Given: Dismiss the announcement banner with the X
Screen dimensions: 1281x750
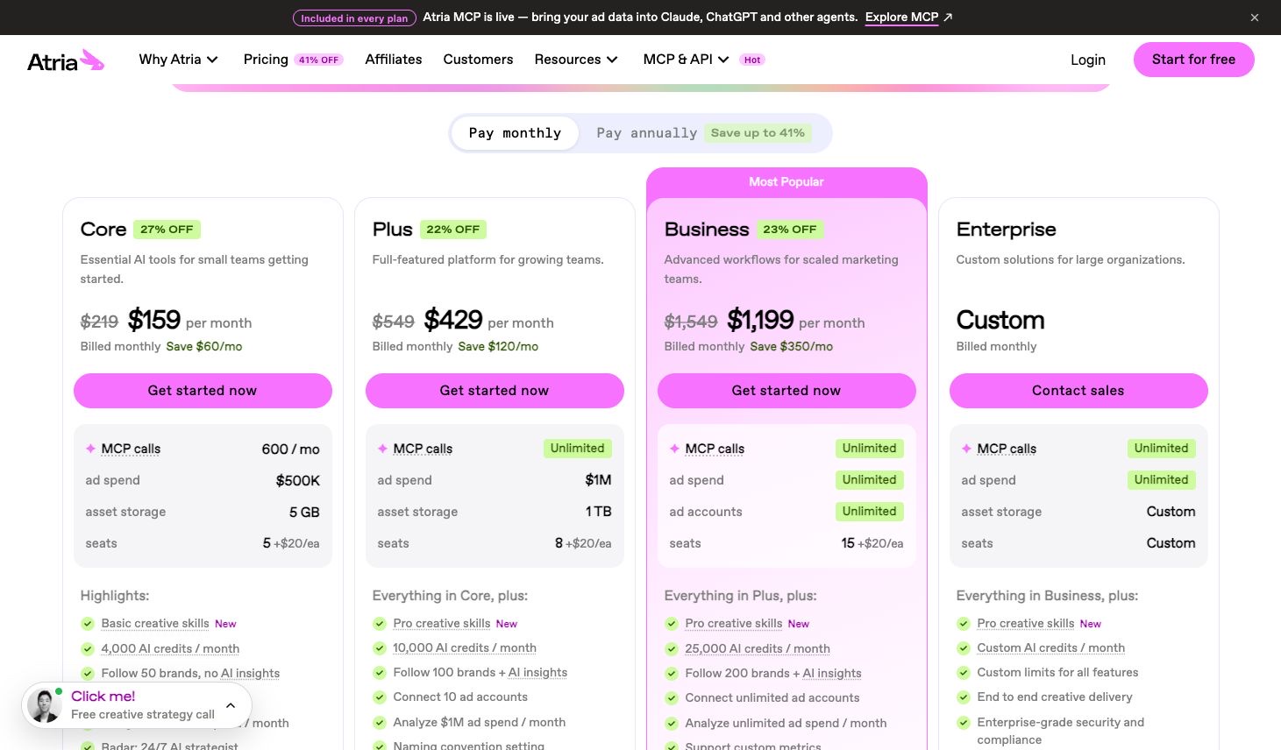Looking at the screenshot, I should (x=1255, y=18).
